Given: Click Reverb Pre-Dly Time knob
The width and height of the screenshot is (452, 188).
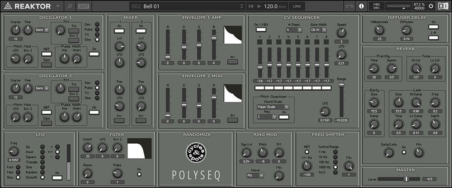Looking at the screenshot, I should point(374,69).
